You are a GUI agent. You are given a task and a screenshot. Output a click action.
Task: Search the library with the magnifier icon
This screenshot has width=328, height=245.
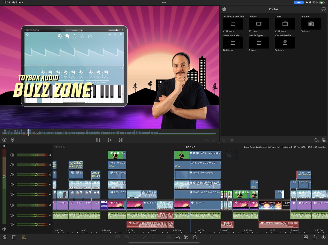point(316,140)
